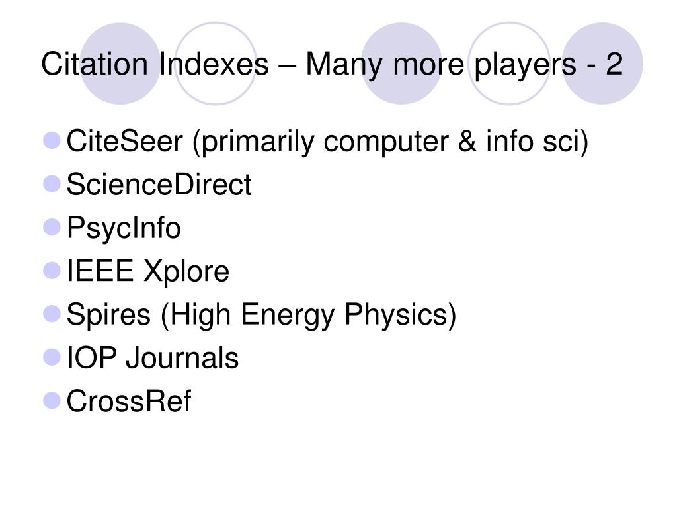Click the bullet dot beside PsycInfo

click(x=52, y=228)
